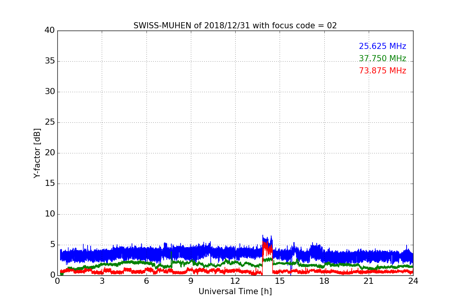Click the y-axis tick value 30

pyautogui.click(x=50, y=92)
